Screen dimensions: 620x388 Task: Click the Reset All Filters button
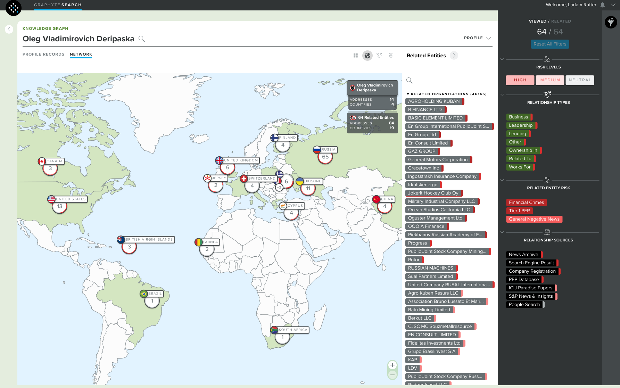pyautogui.click(x=550, y=44)
